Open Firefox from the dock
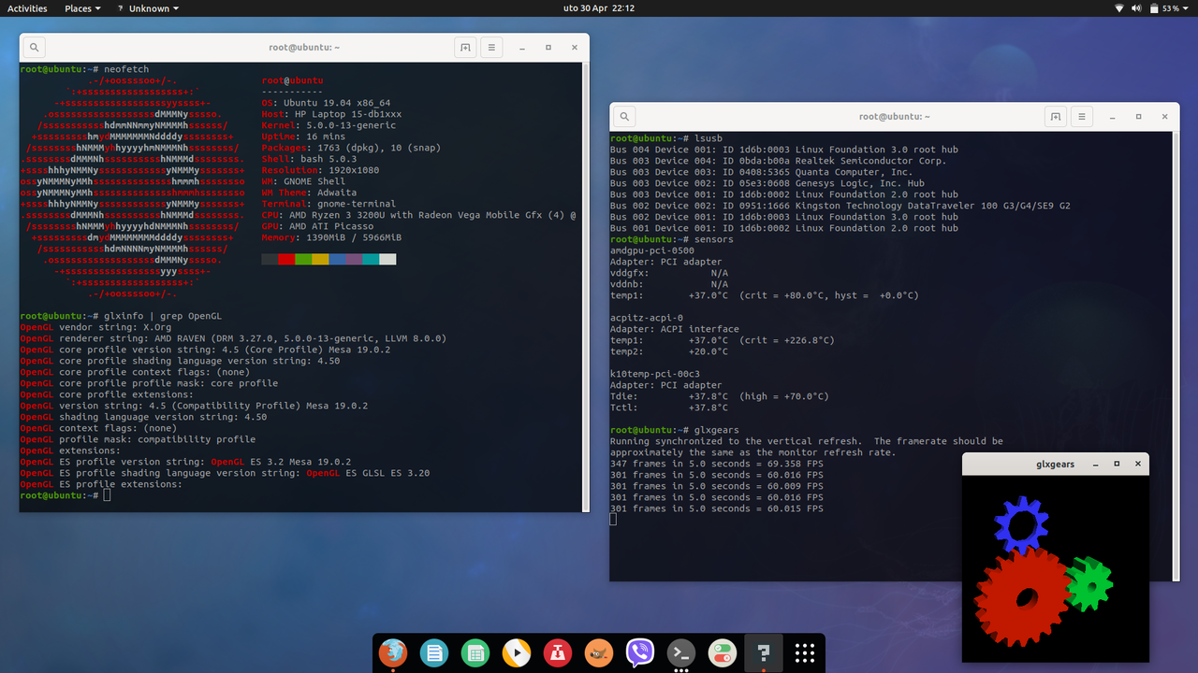The width and height of the screenshot is (1198, 673). pos(393,652)
